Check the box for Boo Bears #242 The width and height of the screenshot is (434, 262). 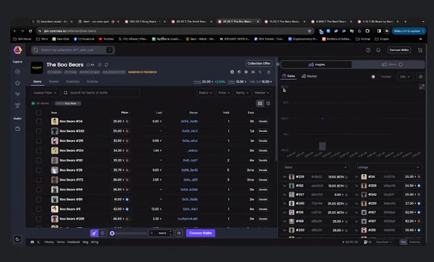pyautogui.click(x=39, y=131)
